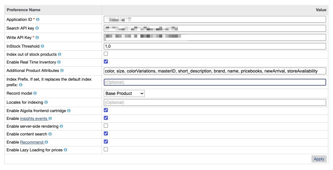Click info icon next to Application ID
The image size is (333, 170).
point(38,19)
